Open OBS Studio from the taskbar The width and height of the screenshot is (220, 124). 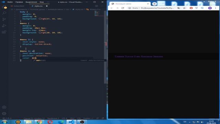[82, 122]
